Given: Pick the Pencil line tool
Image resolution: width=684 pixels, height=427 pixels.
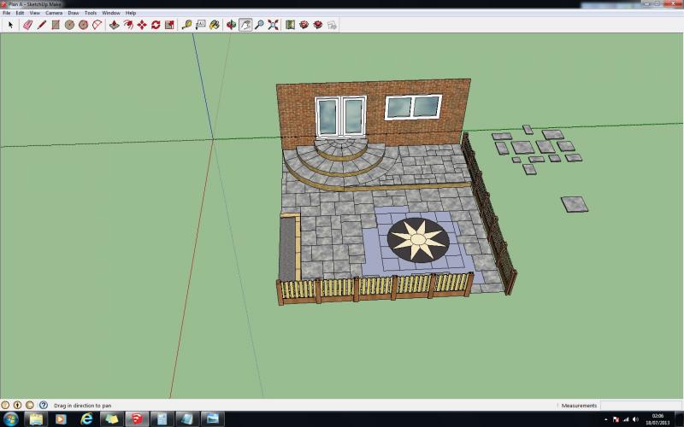Looking at the screenshot, I should coord(41,25).
